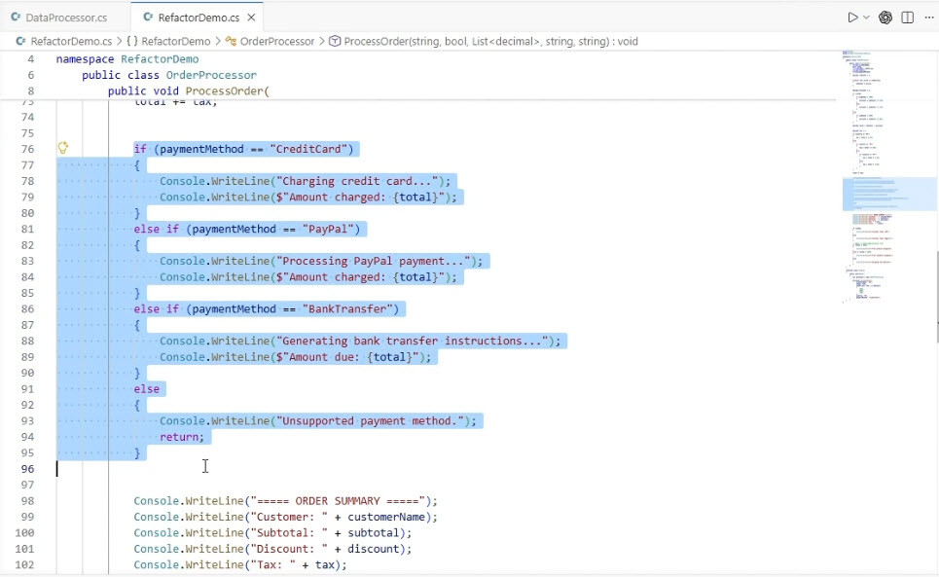Run the C# file with the play button
939x577 pixels.
pyautogui.click(x=852, y=18)
